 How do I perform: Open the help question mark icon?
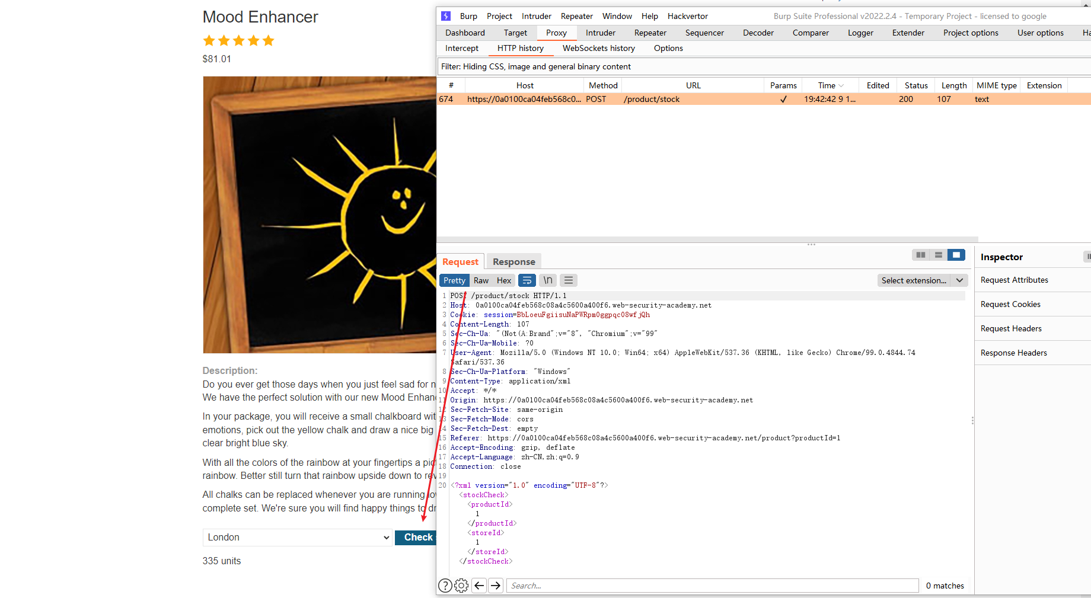[x=445, y=586]
